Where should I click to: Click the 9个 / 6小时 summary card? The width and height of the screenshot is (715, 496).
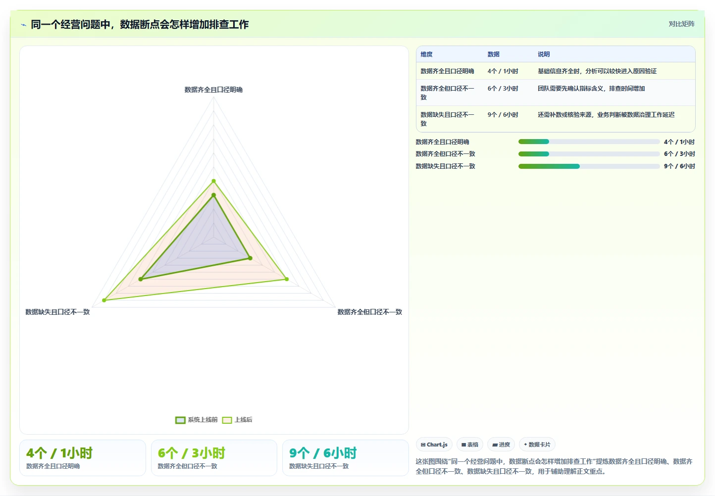(x=346, y=458)
